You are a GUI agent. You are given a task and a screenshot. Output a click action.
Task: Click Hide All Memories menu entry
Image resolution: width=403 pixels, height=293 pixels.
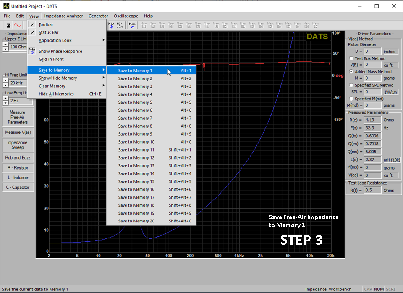(x=67, y=94)
